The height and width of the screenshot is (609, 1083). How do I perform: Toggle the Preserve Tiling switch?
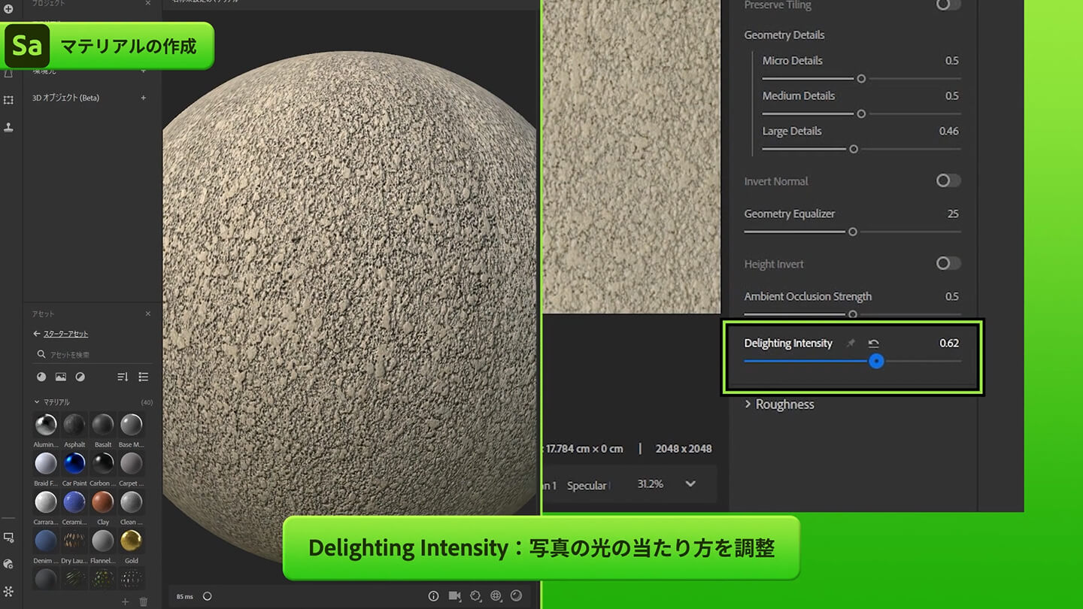point(948,5)
